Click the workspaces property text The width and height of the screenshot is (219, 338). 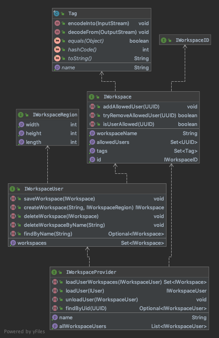pos(32,243)
